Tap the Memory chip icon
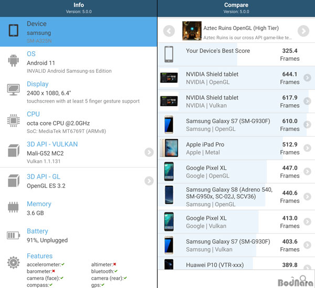 [x=13, y=207]
